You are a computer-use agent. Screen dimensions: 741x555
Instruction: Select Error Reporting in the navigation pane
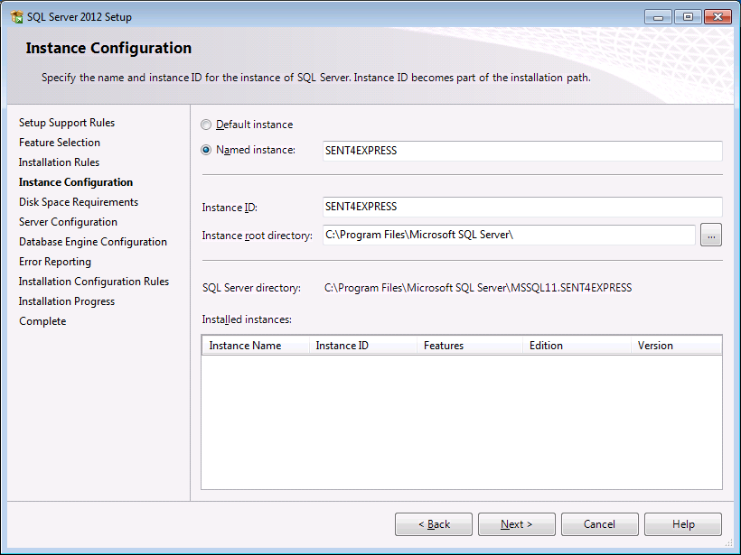pyautogui.click(x=56, y=261)
